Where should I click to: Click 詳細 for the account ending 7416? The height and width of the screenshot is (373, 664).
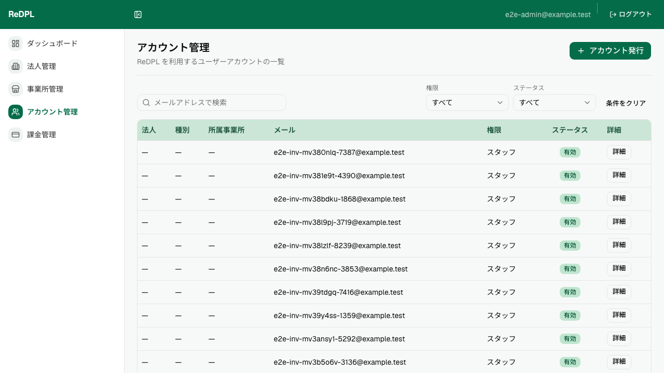[x=619, y=292]
